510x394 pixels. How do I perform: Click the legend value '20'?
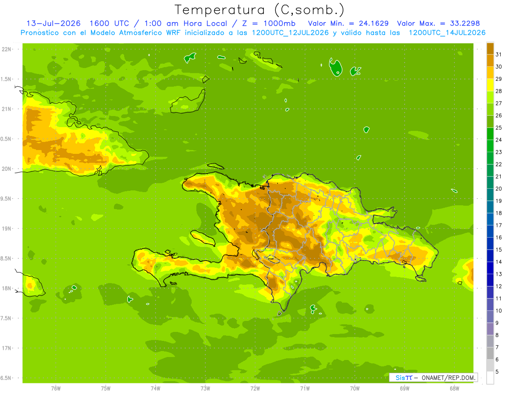[499, 189]
